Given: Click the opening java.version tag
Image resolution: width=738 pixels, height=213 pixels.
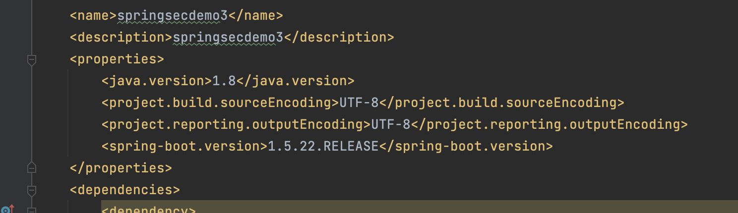Looking at the screenshot, I should pos(157,81).
